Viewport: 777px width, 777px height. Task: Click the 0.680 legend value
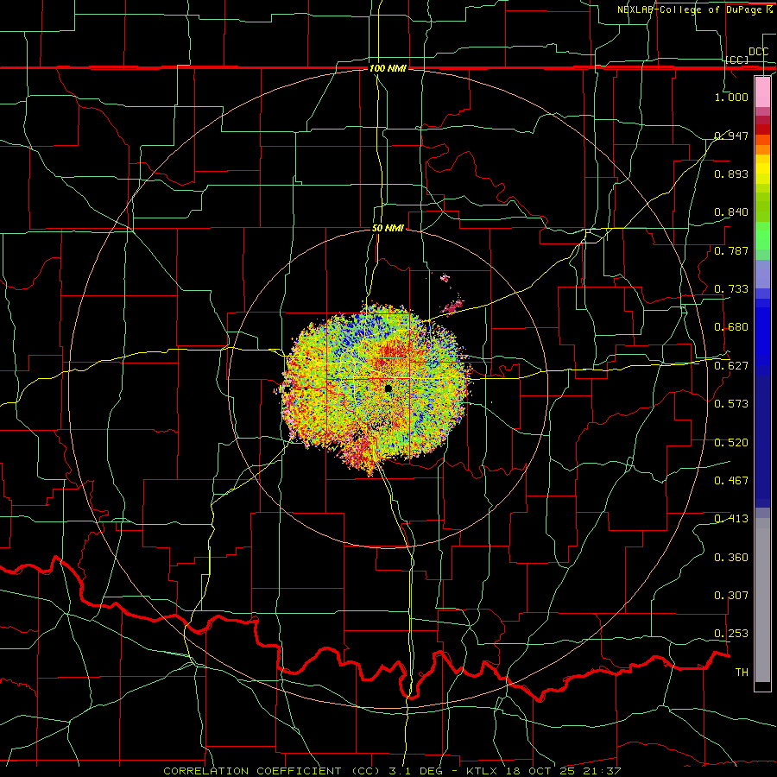point(731,327)
